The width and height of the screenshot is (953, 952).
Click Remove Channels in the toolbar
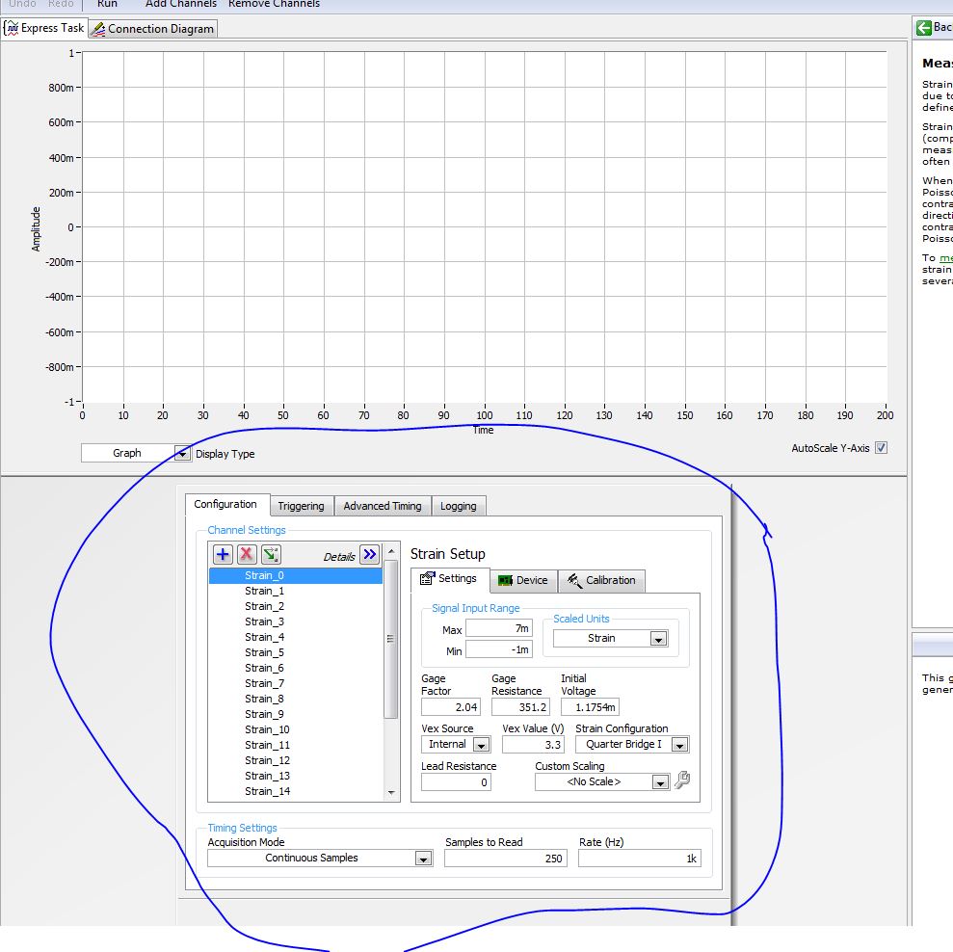coord(274,4)
